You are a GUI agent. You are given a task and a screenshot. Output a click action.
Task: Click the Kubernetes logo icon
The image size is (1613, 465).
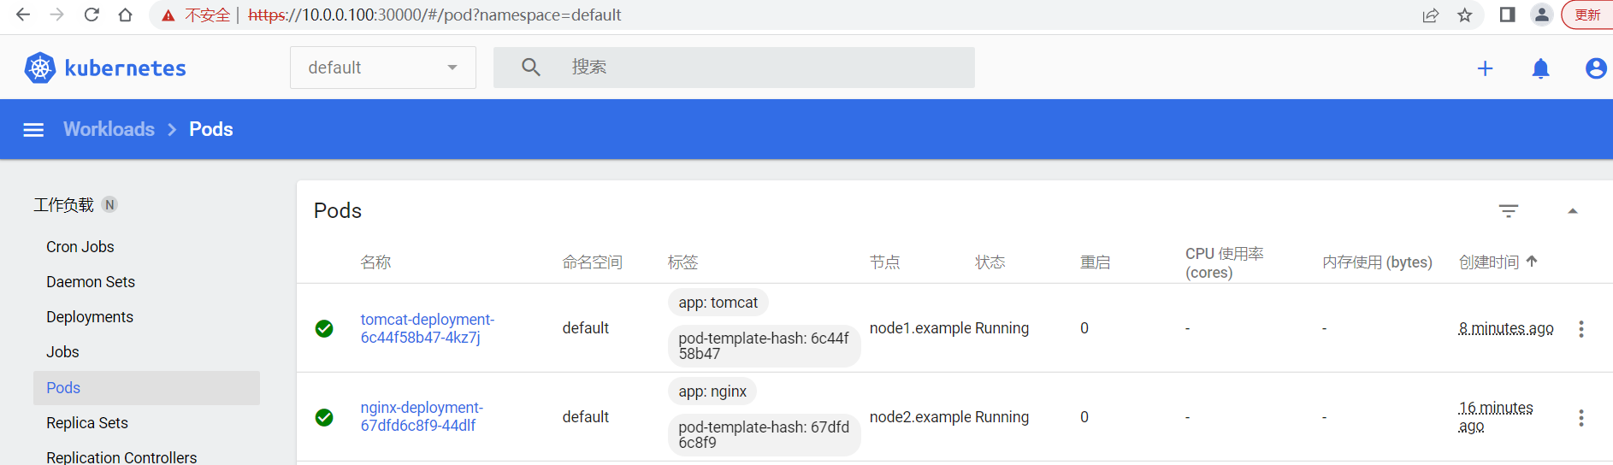click(39, 68)
